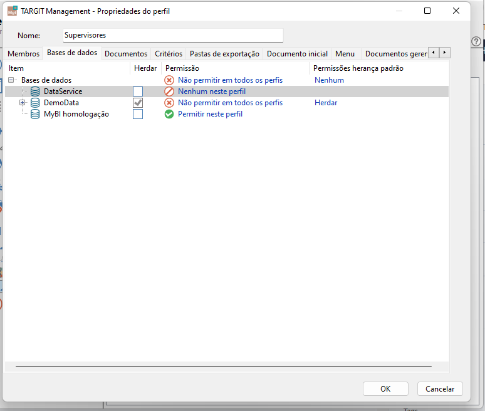Uncheck Herdar checkbox for DemoData

(x=138, y=103)
